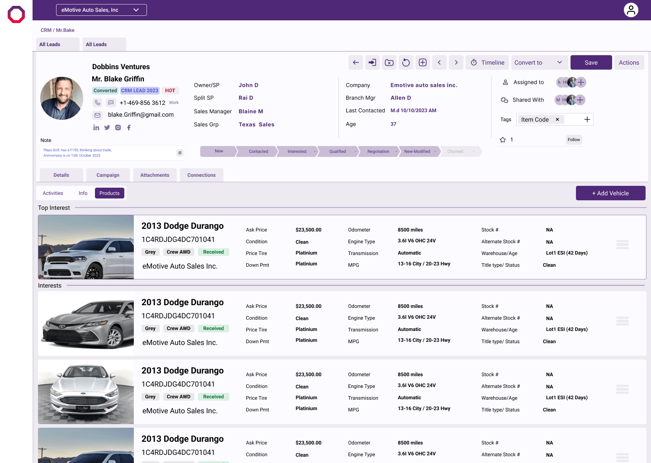
Task: Remove the Item Code tag
Action: pos(557,119)
